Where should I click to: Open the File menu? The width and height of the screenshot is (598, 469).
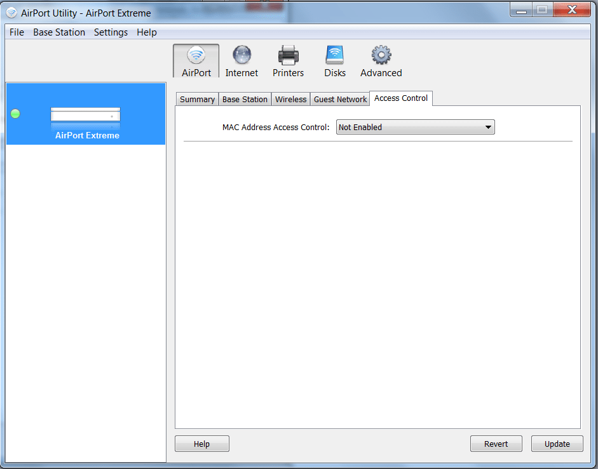(17, 32)
